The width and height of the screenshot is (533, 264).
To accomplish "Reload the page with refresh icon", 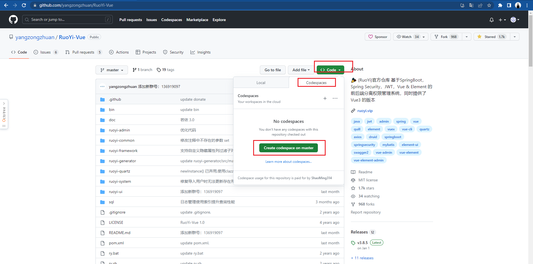I will [x=24, y=5].
